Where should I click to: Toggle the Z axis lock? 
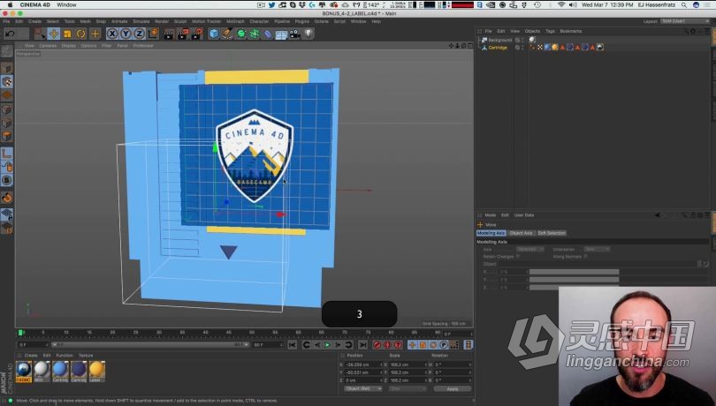140,34
